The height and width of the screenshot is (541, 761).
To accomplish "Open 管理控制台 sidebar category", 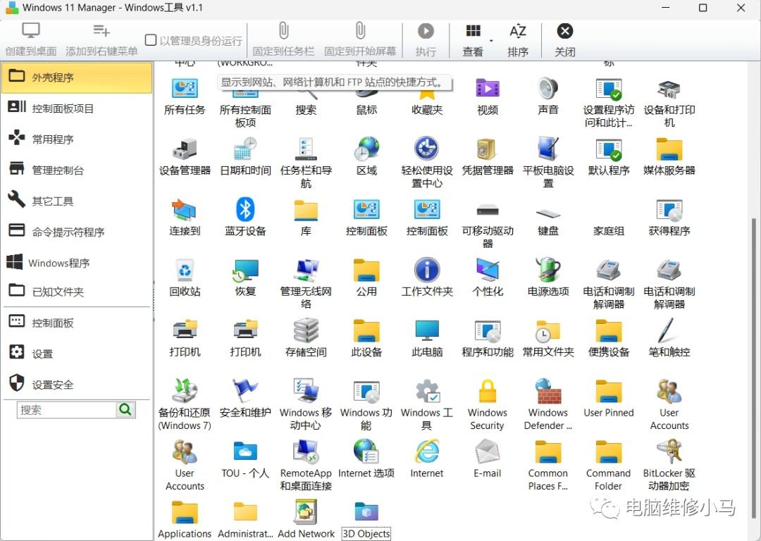I will coord(77,170).
